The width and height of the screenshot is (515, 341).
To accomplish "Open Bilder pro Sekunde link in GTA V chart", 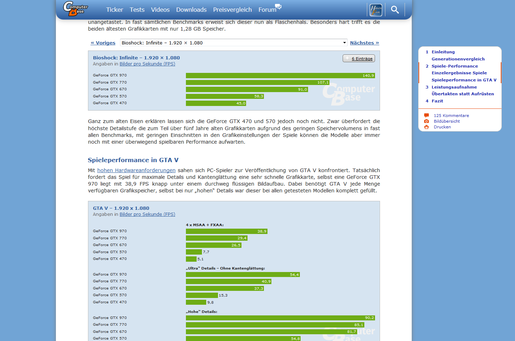I will tap(147, 214).
